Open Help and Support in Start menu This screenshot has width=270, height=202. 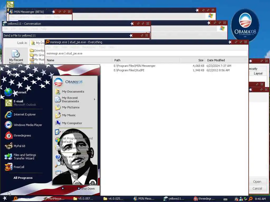(x=69, y=157)
